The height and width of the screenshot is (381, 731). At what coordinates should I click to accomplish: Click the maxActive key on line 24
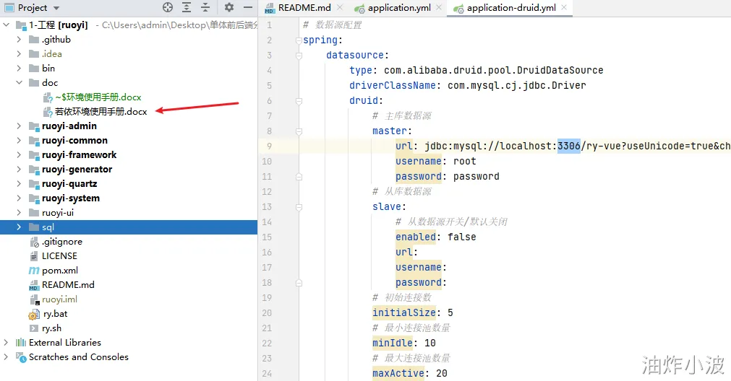(398, 373)
